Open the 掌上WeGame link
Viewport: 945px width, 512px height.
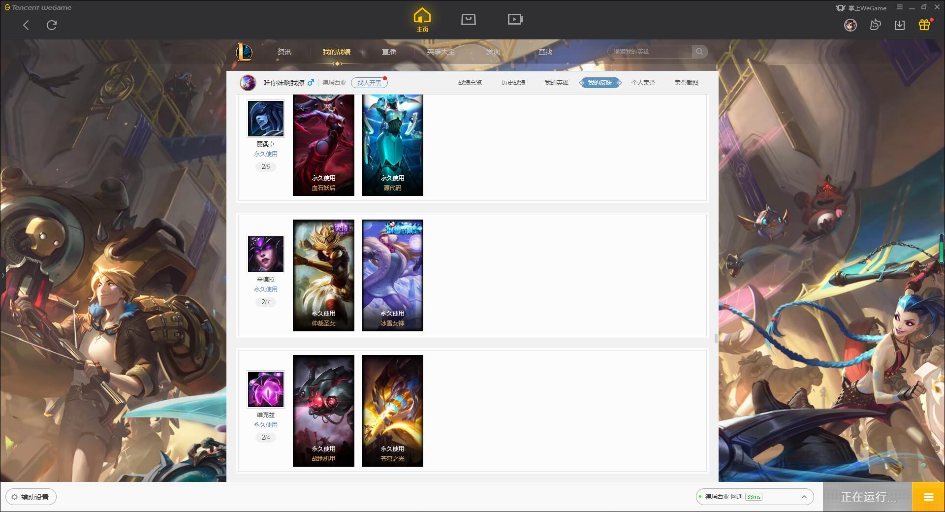pyautogui.click(x=861, y=8)
